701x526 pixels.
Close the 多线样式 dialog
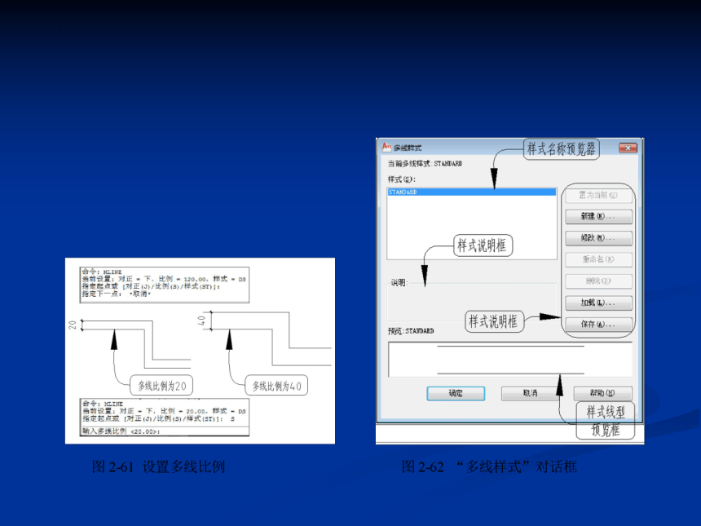tap(628, 148)
